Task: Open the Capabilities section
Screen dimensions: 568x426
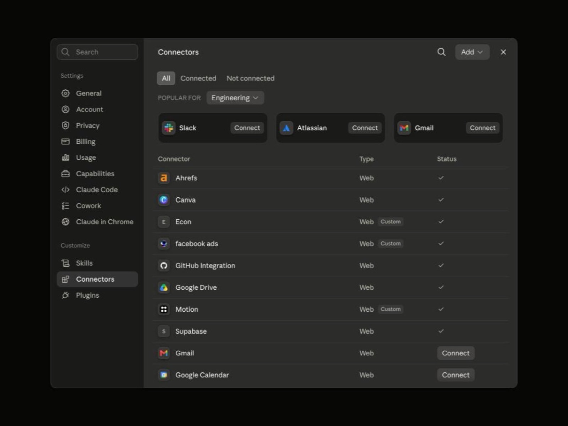Action: tap(97, 174)
